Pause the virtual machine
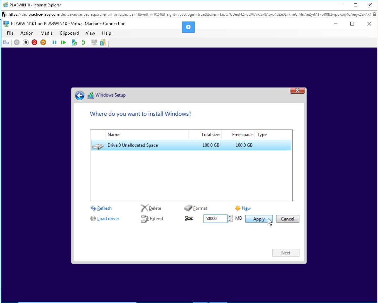 point(55,43)
